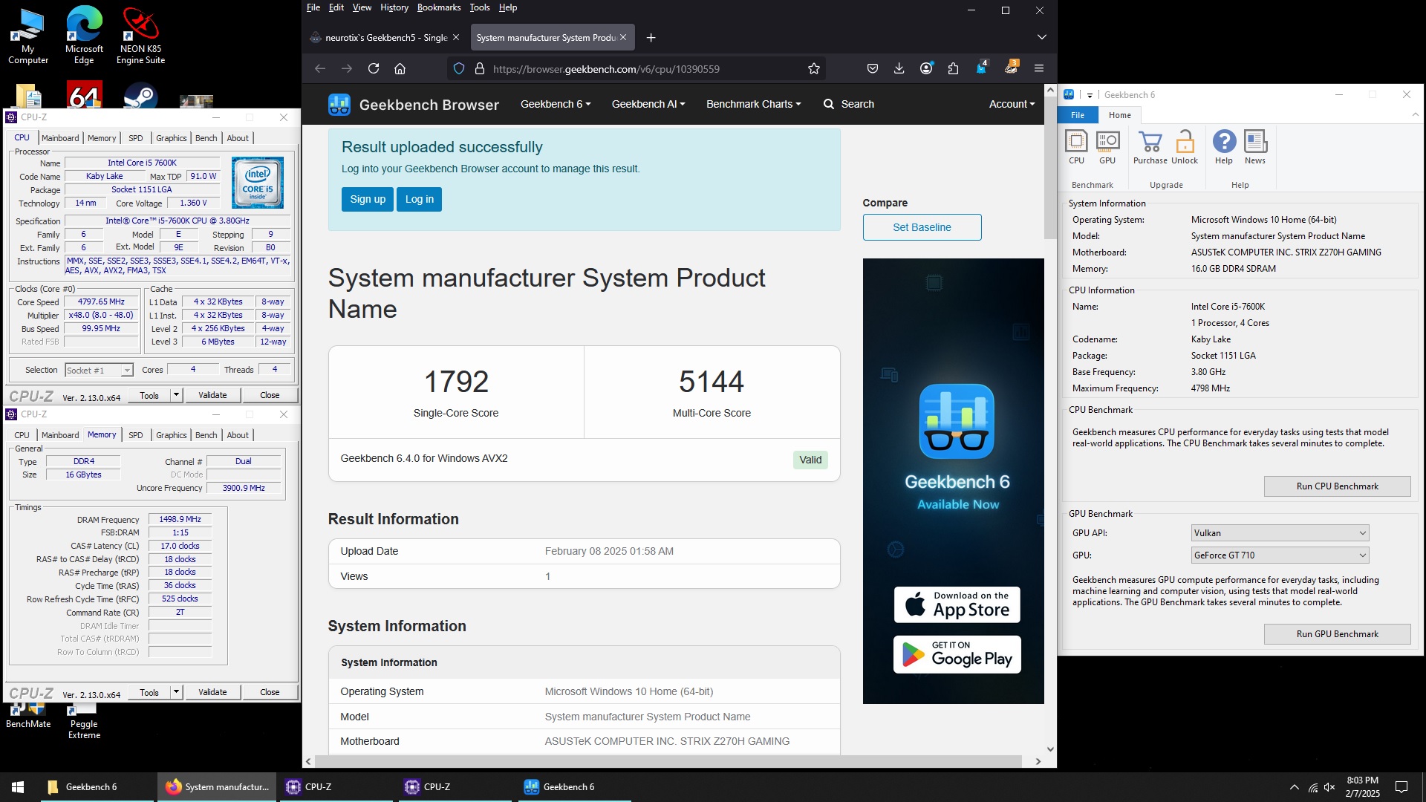Click Validate in upper CPU-Z window

212,395
